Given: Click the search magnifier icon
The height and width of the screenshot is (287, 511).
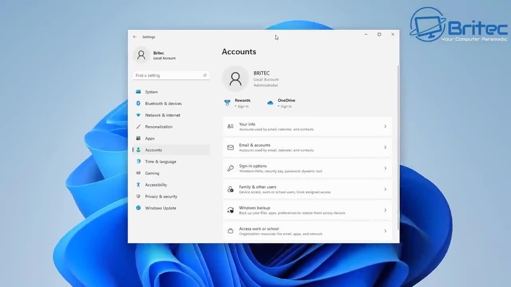Looking at the screenshot, I should tap(205, 75).
